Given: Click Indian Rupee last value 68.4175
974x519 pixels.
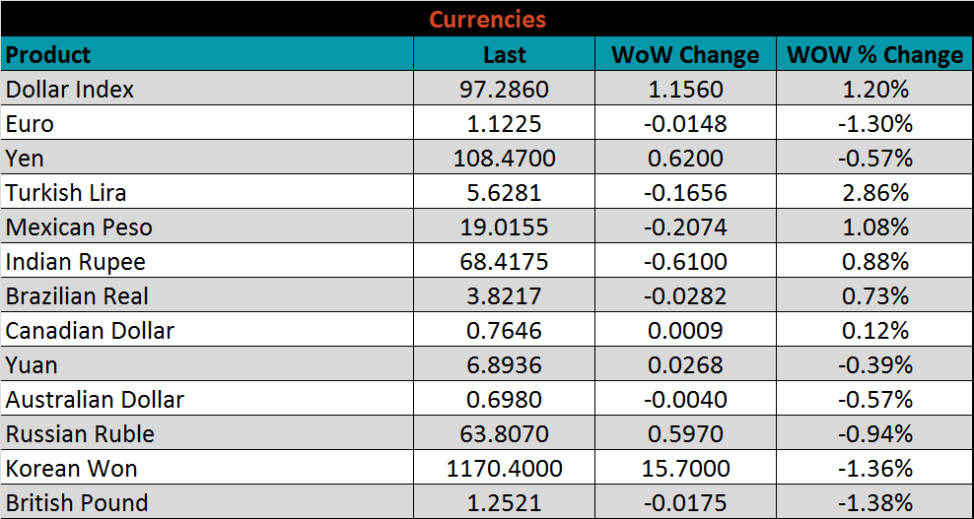Looking at the screenshot, I should pyautogui.click(x=504, y=262).
